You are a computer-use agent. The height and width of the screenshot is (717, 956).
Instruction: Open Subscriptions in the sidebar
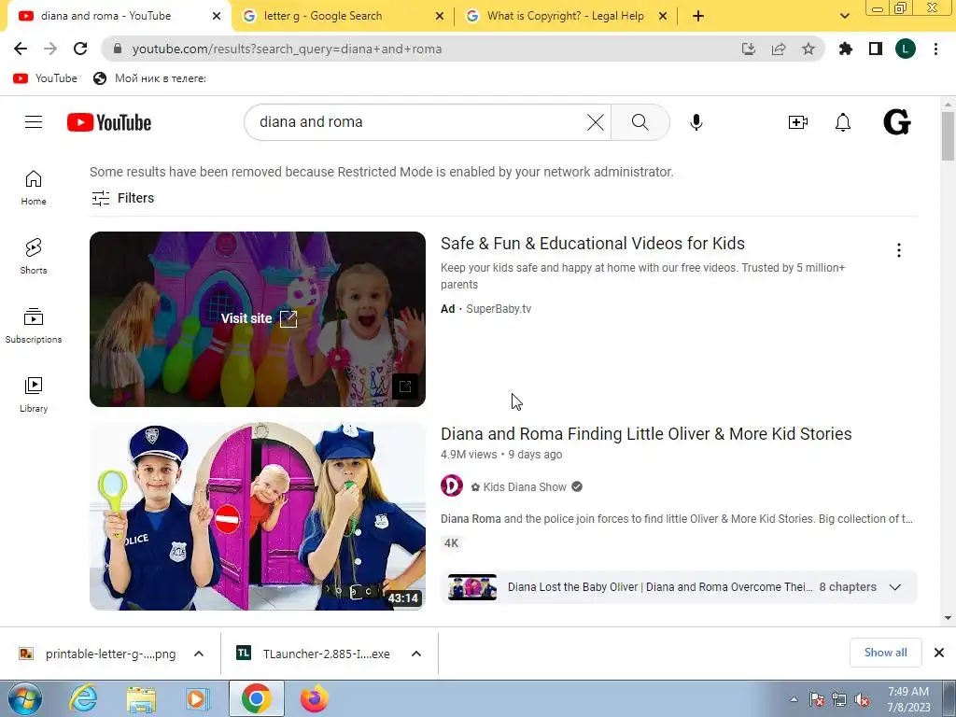(34, 326)
